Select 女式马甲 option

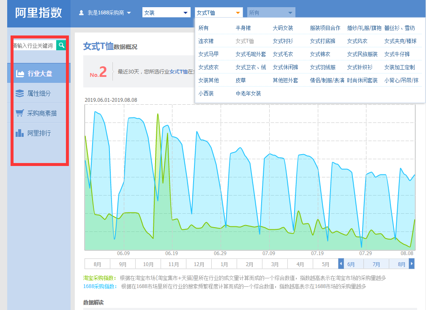208,54
